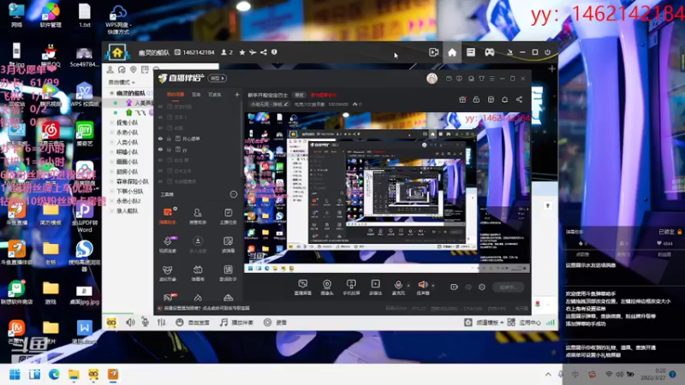Open the microphone device dropdown arrow
This screenshot has height=385, width=685.
click(408, 286)
